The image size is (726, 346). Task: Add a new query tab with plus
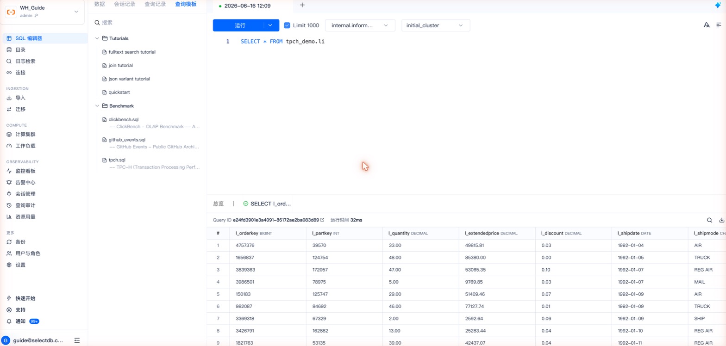(302, 5)
